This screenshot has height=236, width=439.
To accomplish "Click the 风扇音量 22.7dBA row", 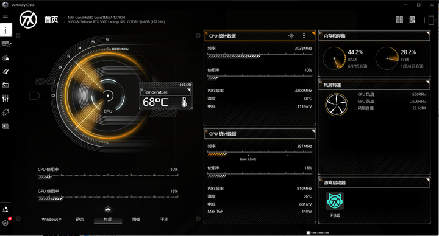I will click(x=392, y=108).
